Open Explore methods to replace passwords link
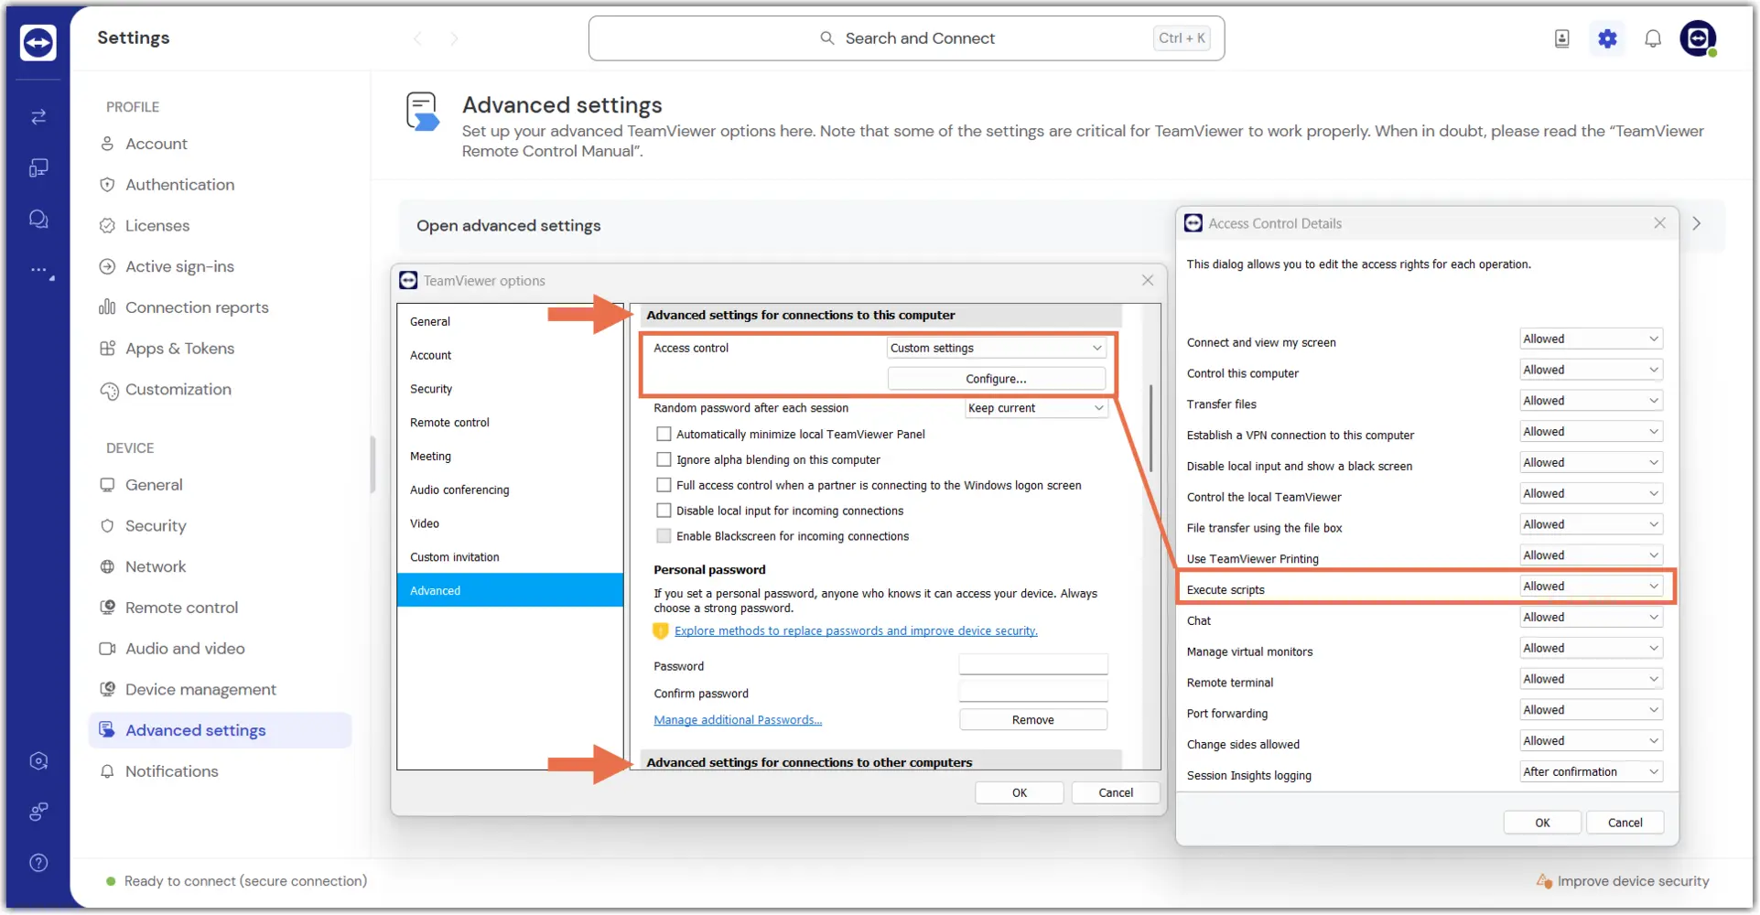Image resolution: width=1760 pixels, height=915 pixels. [x=856, y=631]
